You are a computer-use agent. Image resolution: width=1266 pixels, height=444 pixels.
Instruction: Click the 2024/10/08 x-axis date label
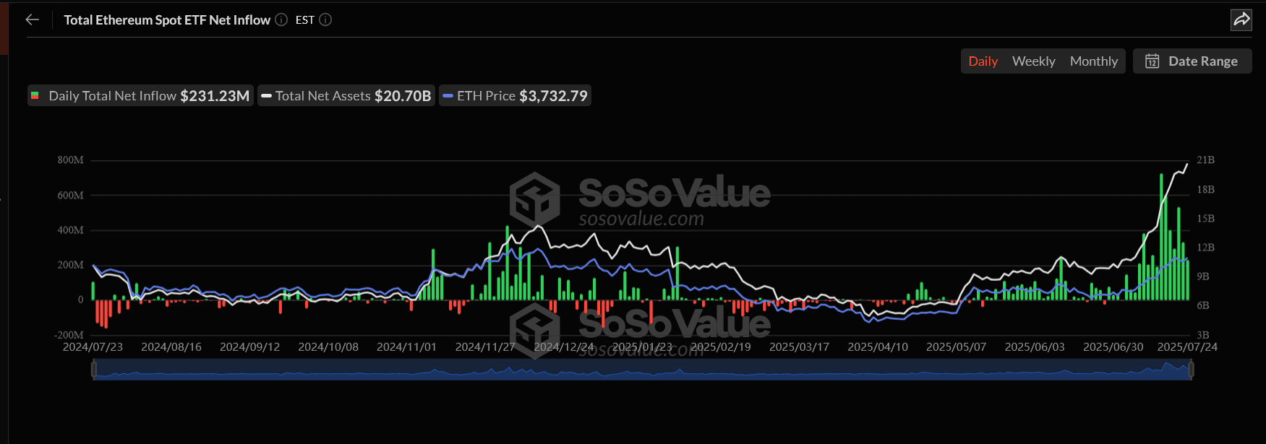point(328,347)
